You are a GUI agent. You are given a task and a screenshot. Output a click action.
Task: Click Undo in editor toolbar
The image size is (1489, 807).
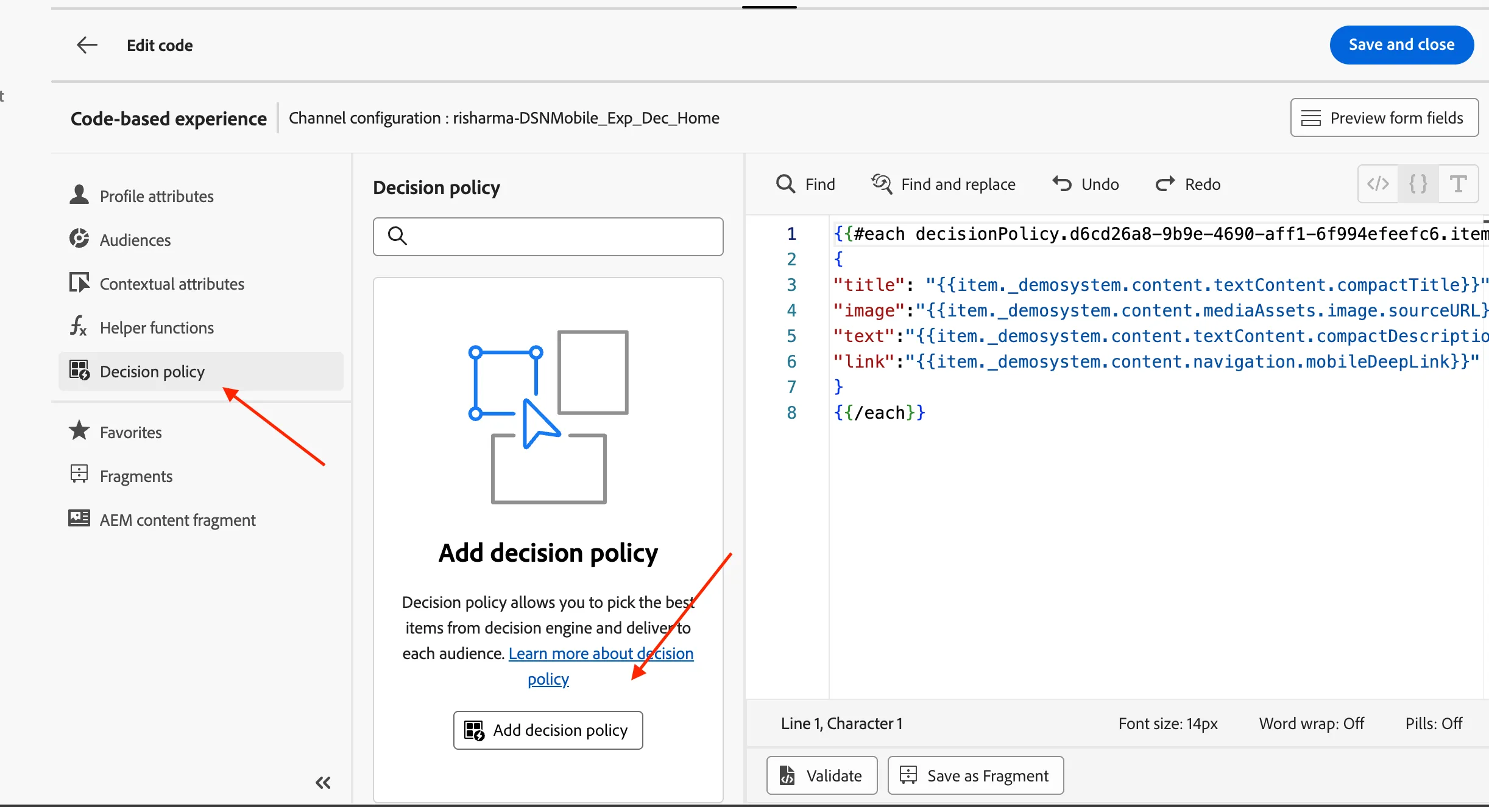(1086, 184)
